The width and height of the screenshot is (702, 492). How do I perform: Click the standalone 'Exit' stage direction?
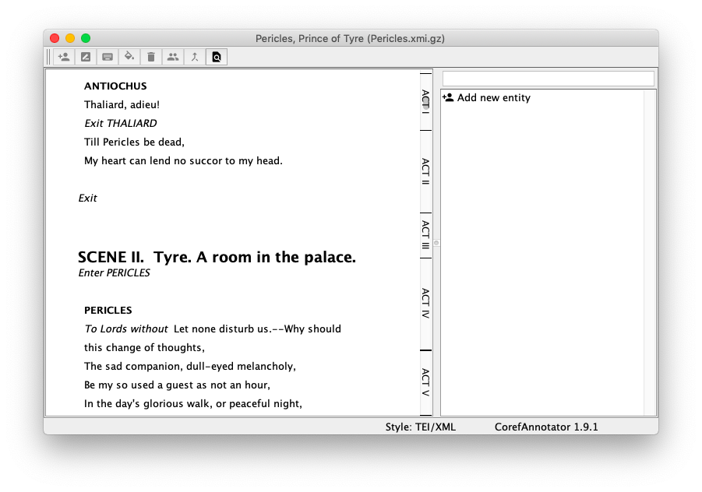click(x=87, y=199)
